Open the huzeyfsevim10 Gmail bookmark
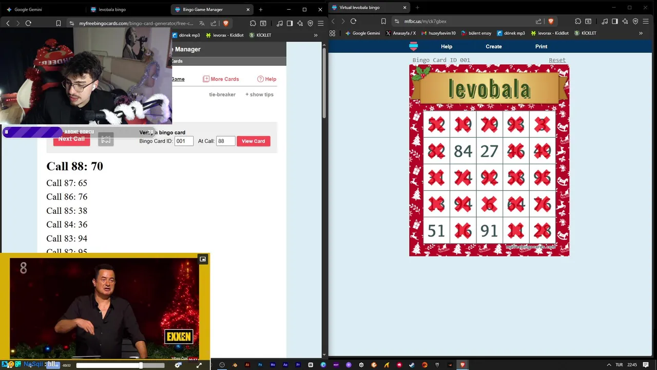This screenshot has height=370, width=657. [438, 33]
